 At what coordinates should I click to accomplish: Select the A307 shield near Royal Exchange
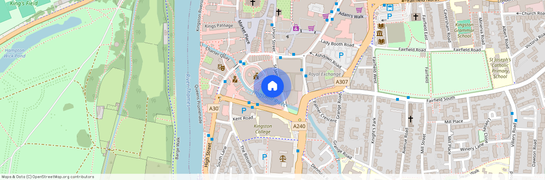pyautogui.click(x=342, y=82)
